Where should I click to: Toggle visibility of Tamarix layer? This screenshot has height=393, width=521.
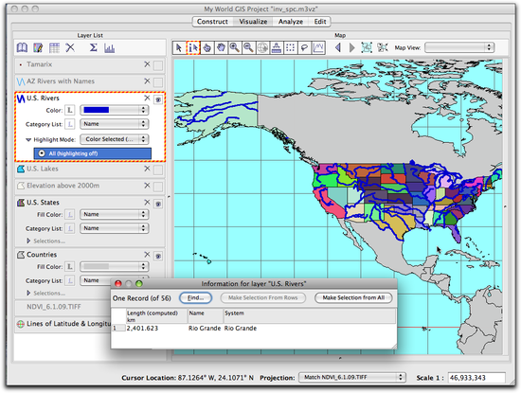[x=158, y=65]
